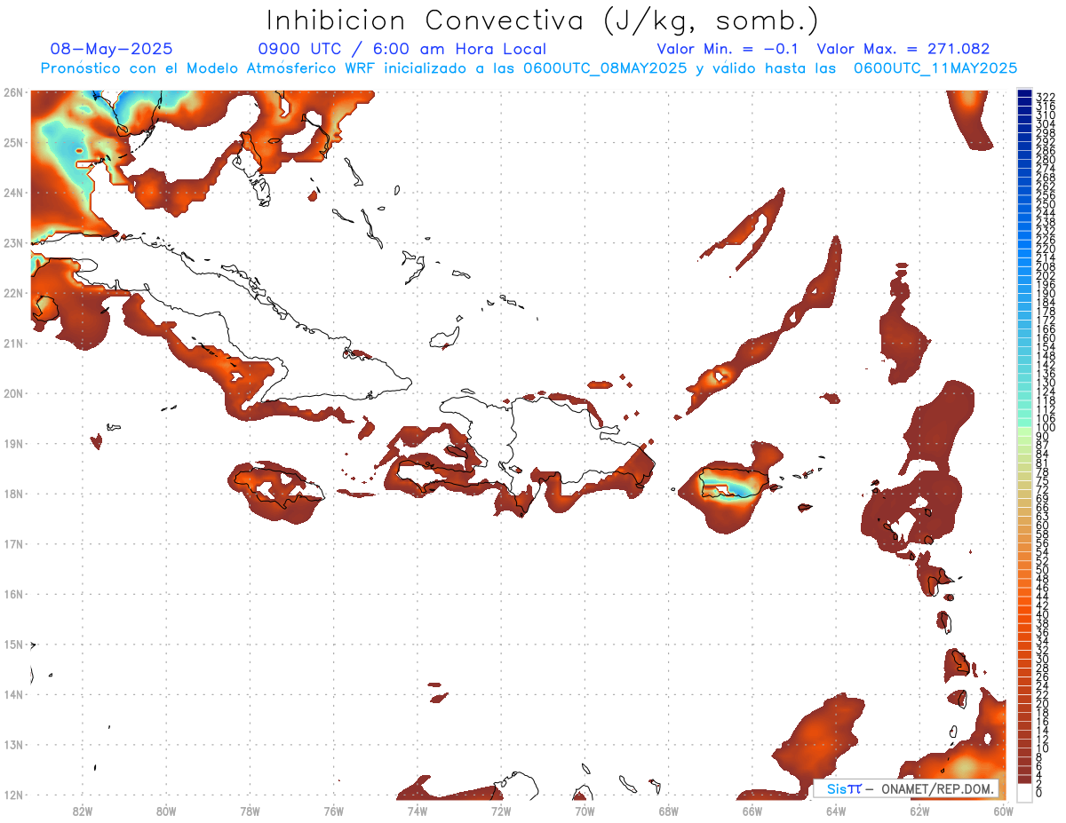Click the colorbar label 10
Viewport: 1066px width, 823px height.
coord(1043,748)
